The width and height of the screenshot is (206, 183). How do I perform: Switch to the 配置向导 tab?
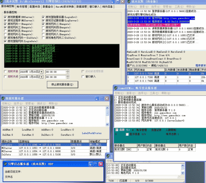click(x=35, y=7)
